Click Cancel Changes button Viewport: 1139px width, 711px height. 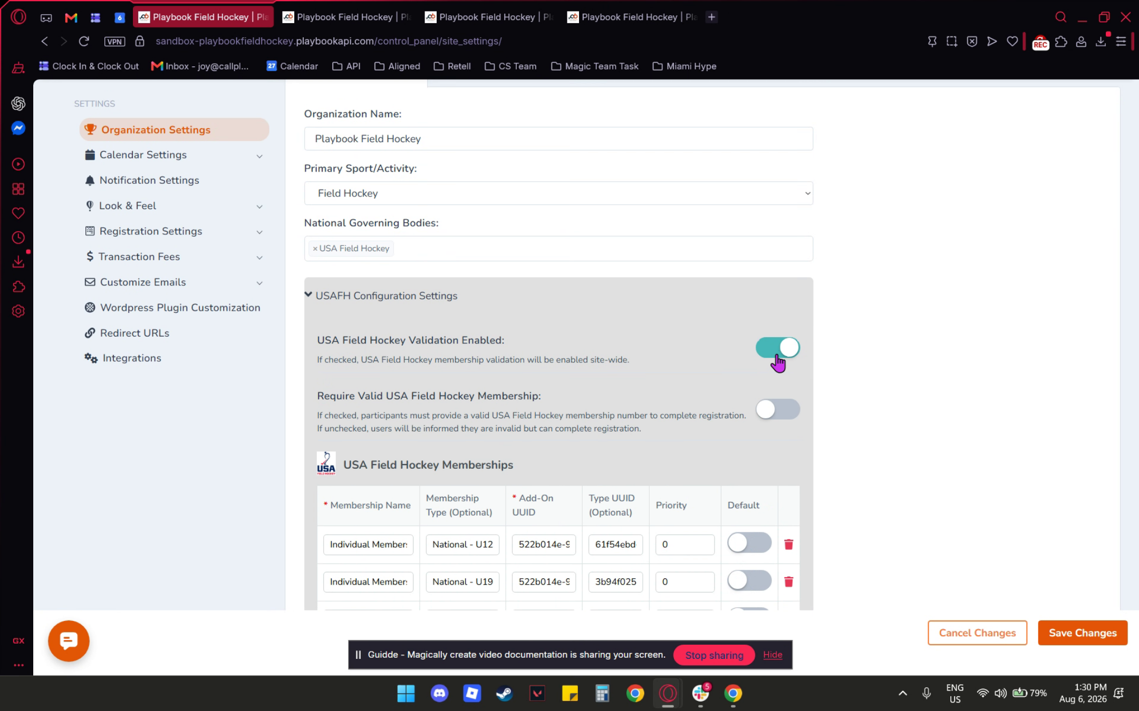(977, 633)
